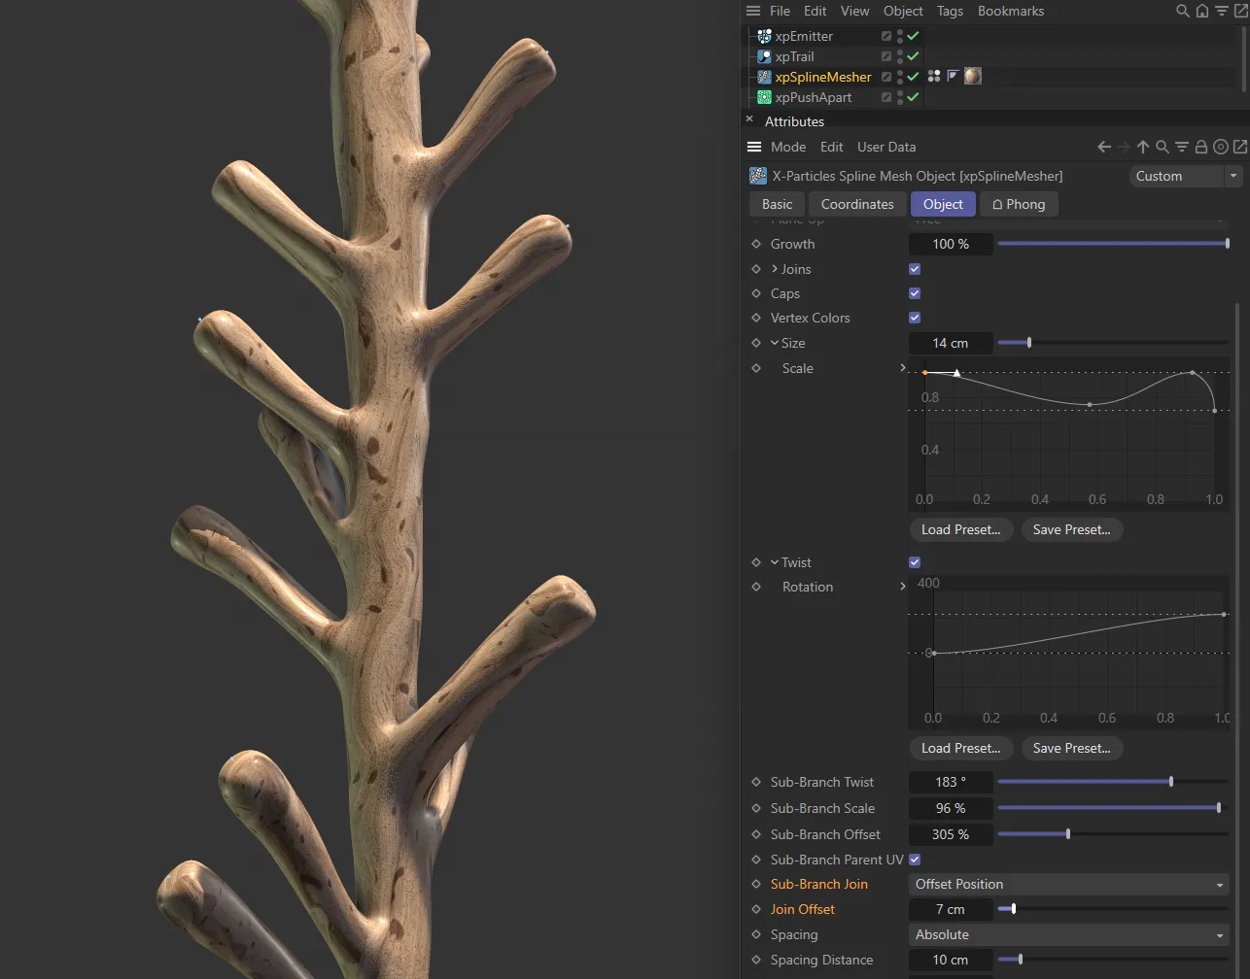Select the xpPushApart modifier icon
1250x979 pixels.
click(x=762, y=97)
